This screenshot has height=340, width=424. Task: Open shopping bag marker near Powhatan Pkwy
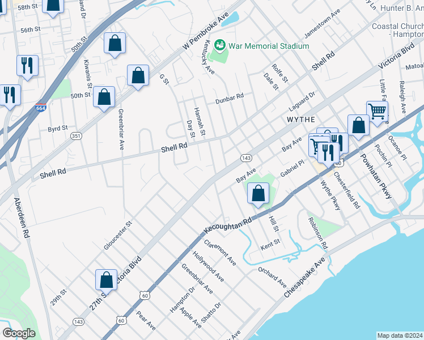point(359,127)
